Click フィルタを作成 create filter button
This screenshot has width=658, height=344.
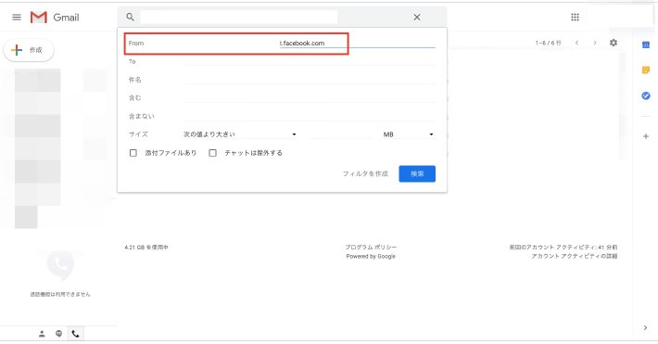(x=365, y=173)
